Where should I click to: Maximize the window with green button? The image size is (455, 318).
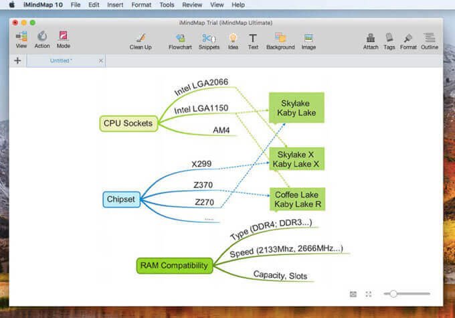pyautogui.click(x=33, y=23)
